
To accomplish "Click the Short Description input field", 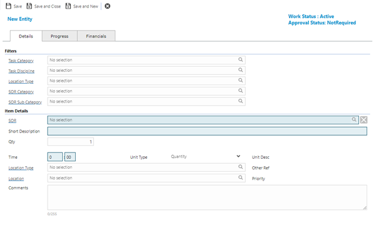I will pos(207,131).
